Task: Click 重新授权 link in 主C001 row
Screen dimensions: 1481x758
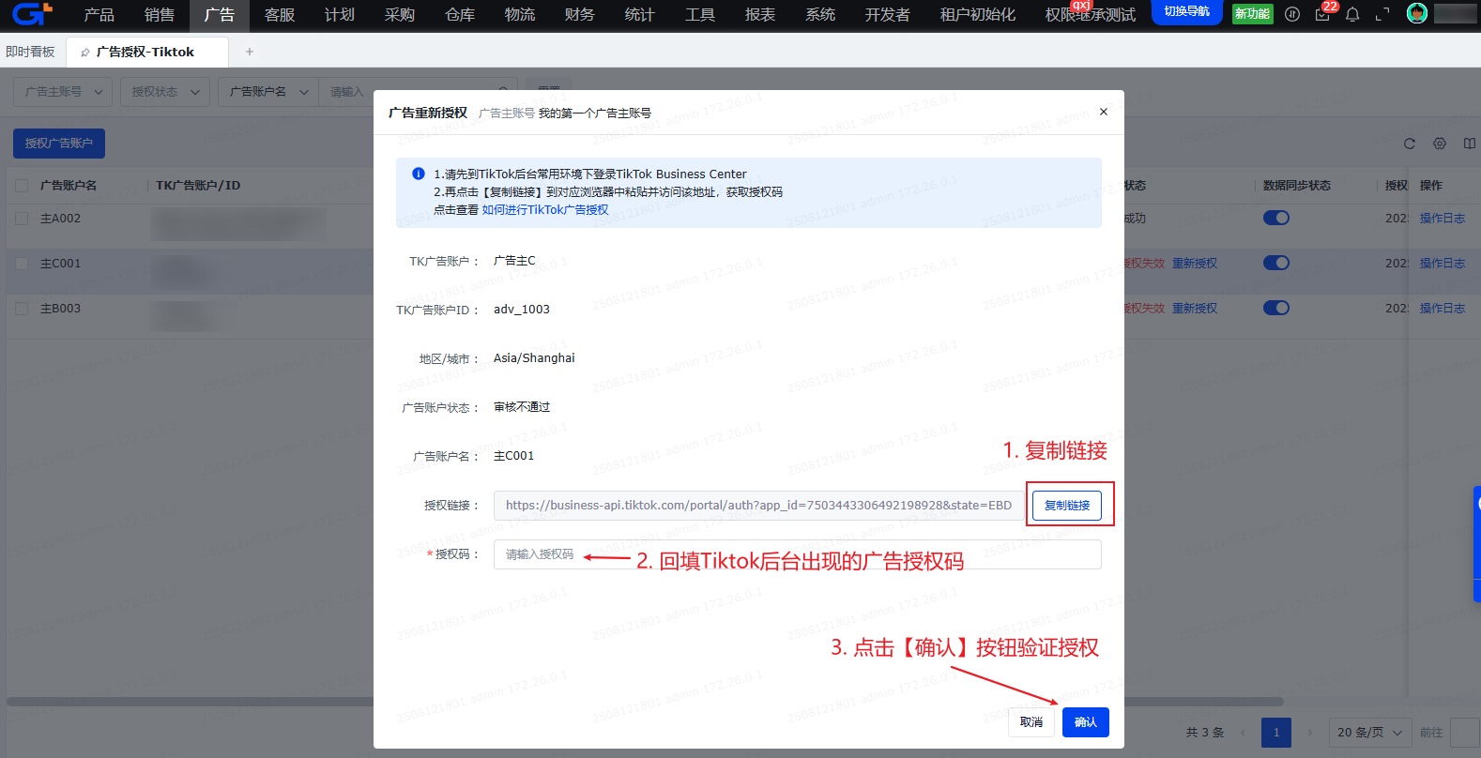Action: (x=1195, y=264)
